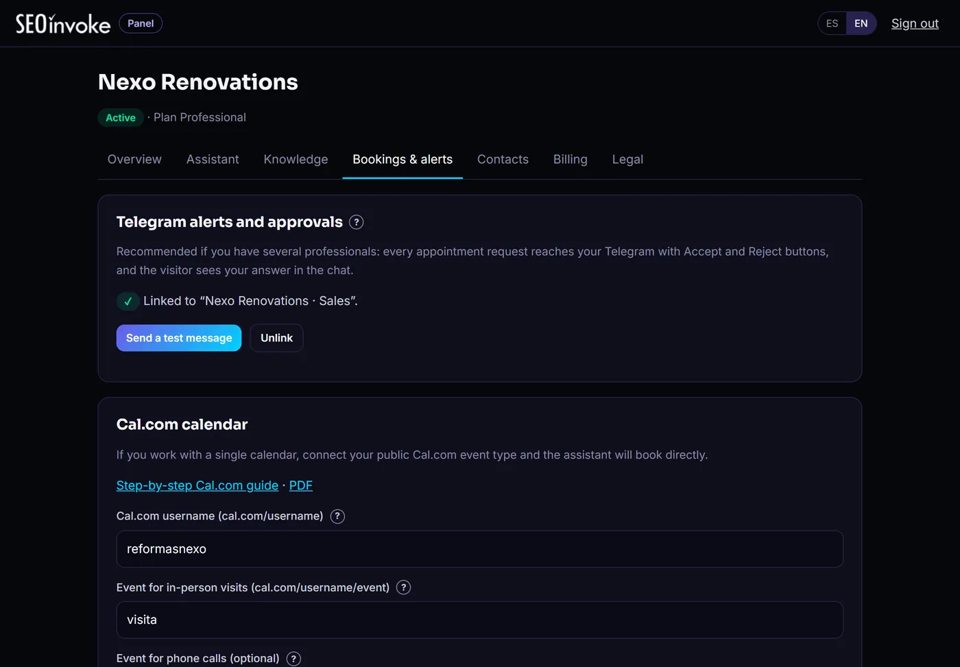
Task: Click the SEOinvoke logo
Action: coord(63,24)
